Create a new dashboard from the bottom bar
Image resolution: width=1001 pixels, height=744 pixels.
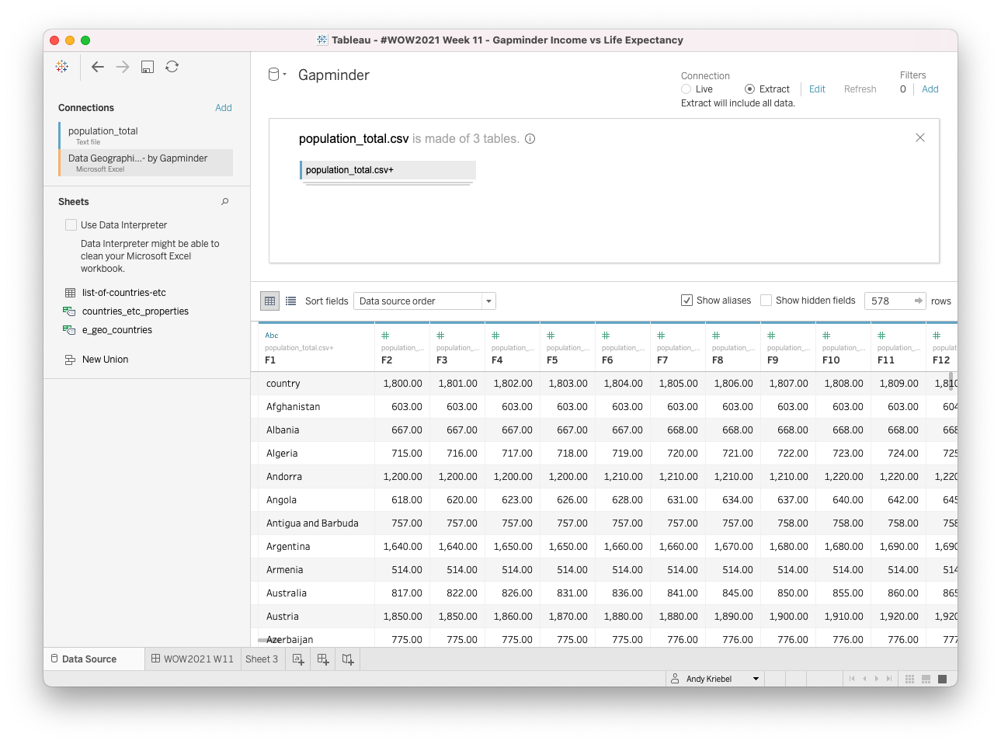(323, 659)
